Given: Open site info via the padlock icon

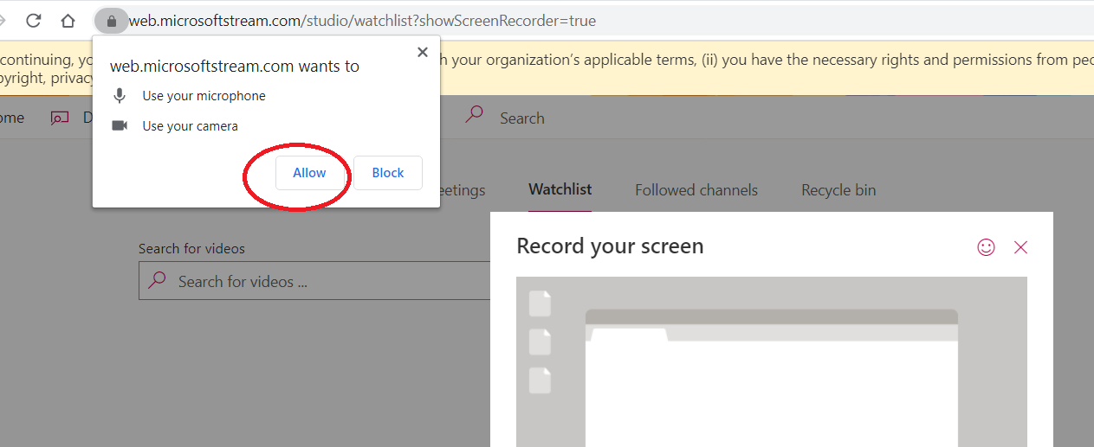Looking at the screenshot, I should click(111, 21).
